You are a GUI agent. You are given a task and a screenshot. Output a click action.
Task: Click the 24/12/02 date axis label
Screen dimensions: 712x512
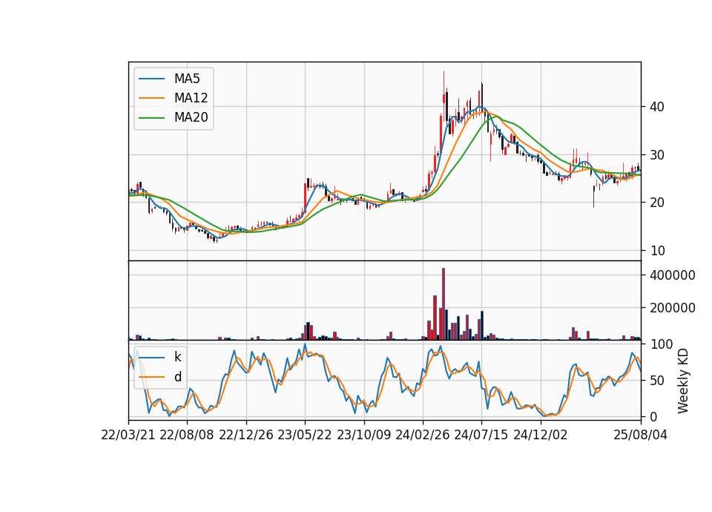pos(541,435)
